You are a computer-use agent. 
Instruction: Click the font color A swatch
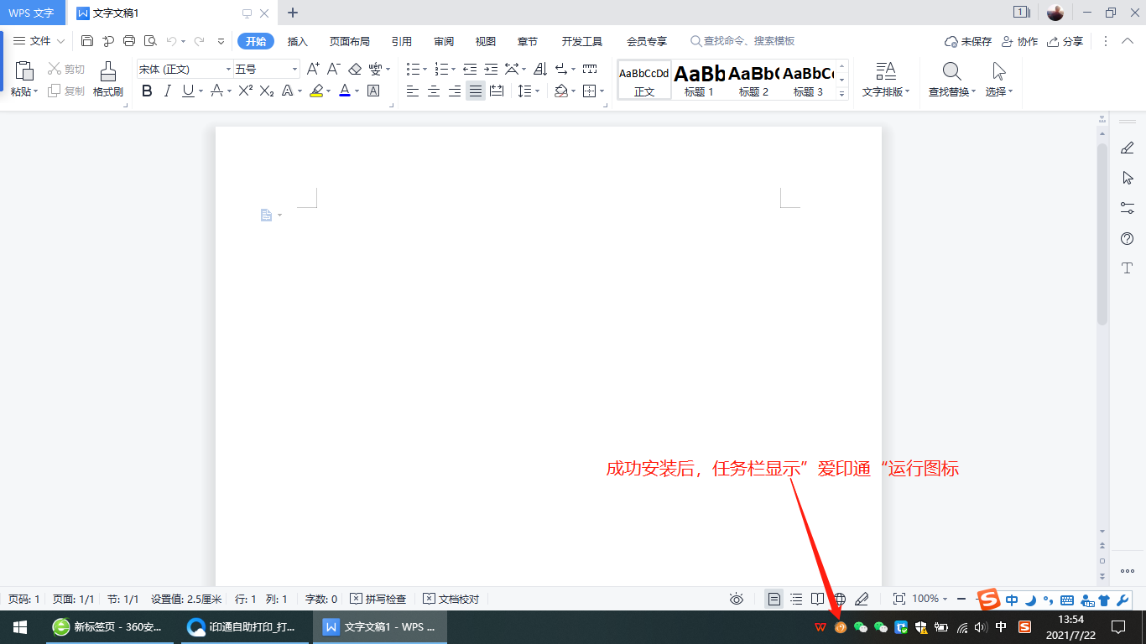(345, 91)
